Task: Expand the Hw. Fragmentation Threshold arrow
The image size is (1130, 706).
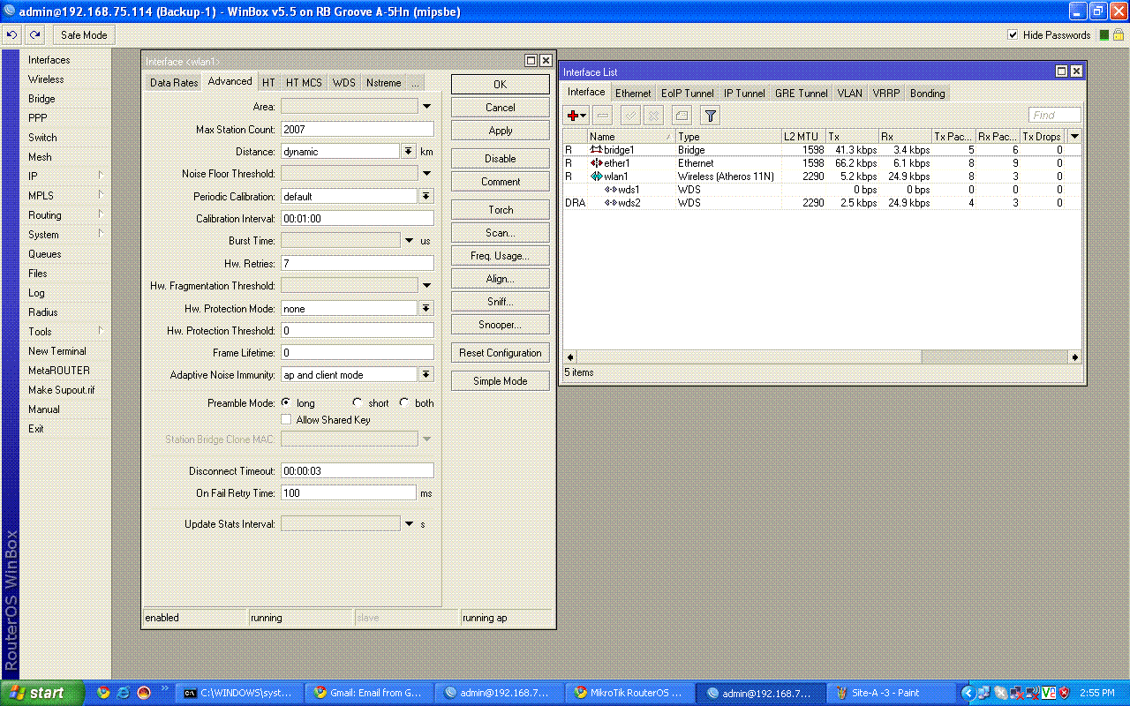Action: coord(426,286)
